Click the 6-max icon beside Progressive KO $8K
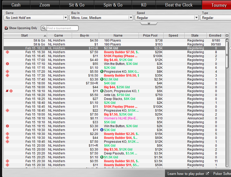This screenshot has height=177, width=231. (102, 71)
